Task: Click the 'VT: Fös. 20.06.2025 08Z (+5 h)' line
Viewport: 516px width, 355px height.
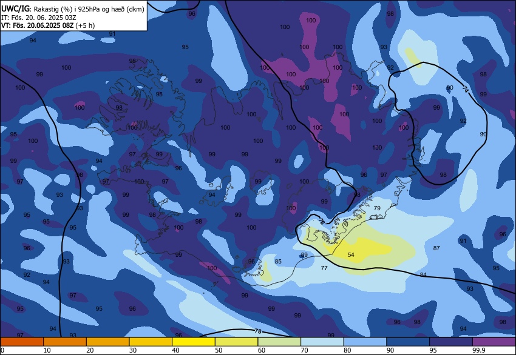Action: pos(48,25)
